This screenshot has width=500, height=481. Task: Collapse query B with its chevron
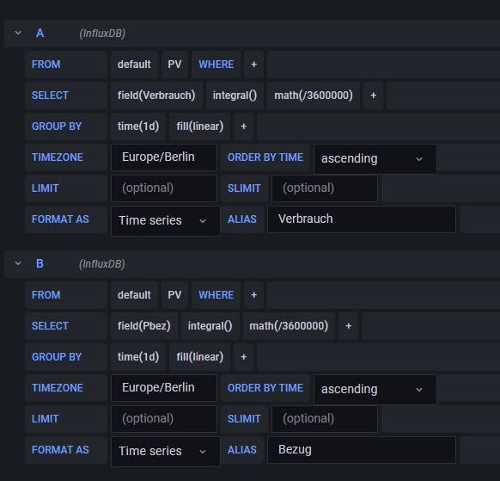click(18, 264)
